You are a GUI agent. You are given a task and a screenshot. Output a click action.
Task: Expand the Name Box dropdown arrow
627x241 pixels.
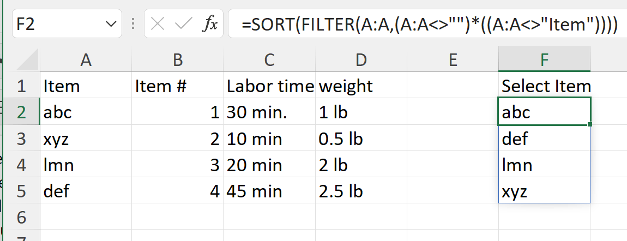tap(111, 25)
